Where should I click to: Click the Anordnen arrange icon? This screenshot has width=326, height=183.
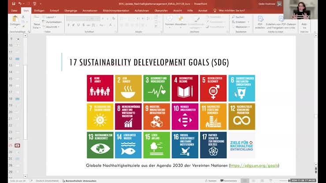tap(181, 21)
